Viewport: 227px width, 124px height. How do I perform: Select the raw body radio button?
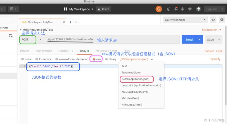click(x=94, y=59)
